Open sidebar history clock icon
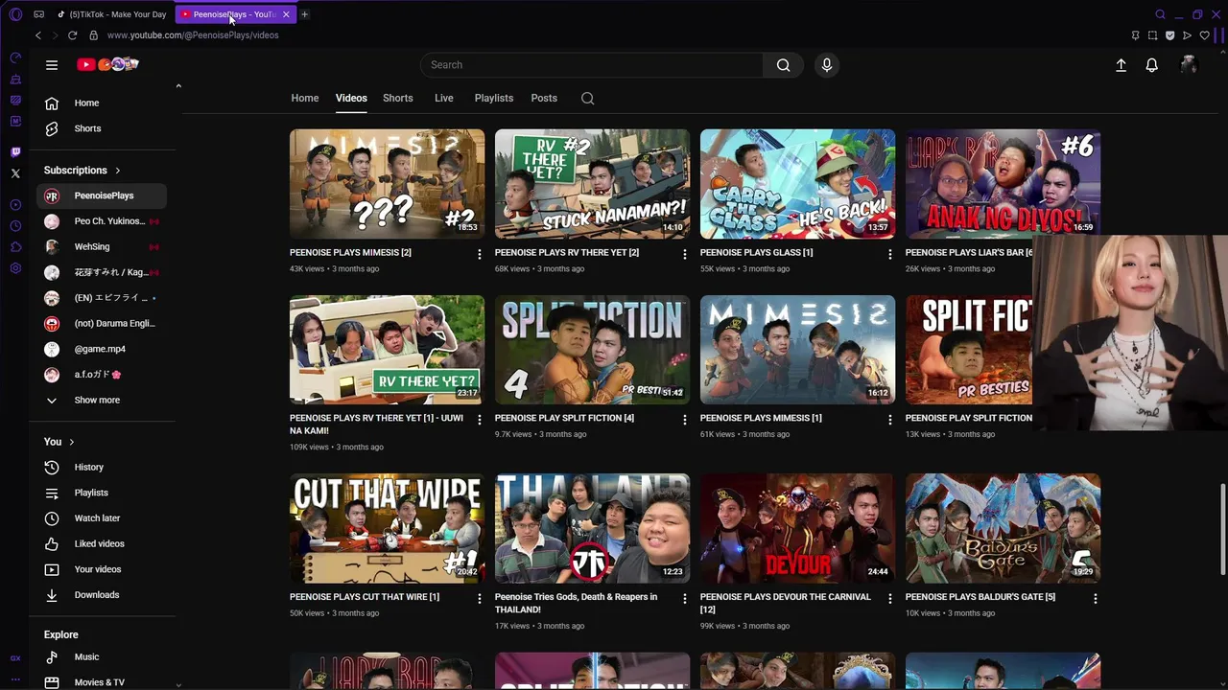Image resolution: width=1228 pixels, height=690 pixels. click(x=15, y=226)
